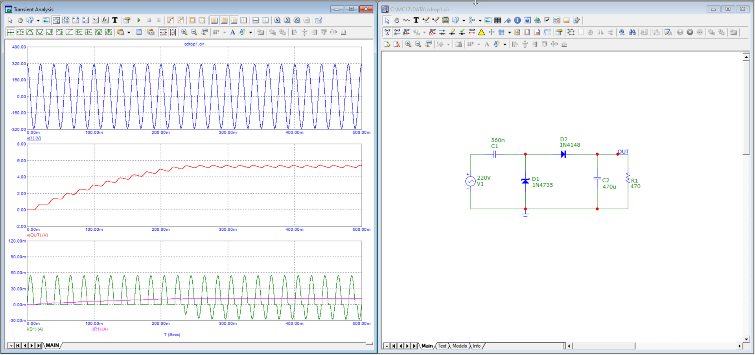
Task: Open the component shapes dropdown in schematic toolbar
Action: 464,20
